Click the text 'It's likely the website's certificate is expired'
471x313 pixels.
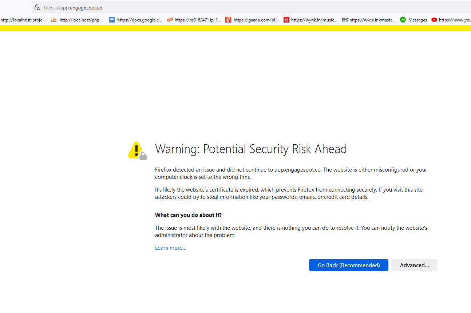pyautogui.click(x=207, y=190)
